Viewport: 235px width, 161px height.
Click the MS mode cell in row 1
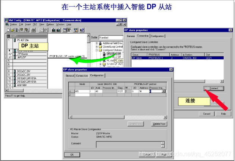tap(82, 91)
